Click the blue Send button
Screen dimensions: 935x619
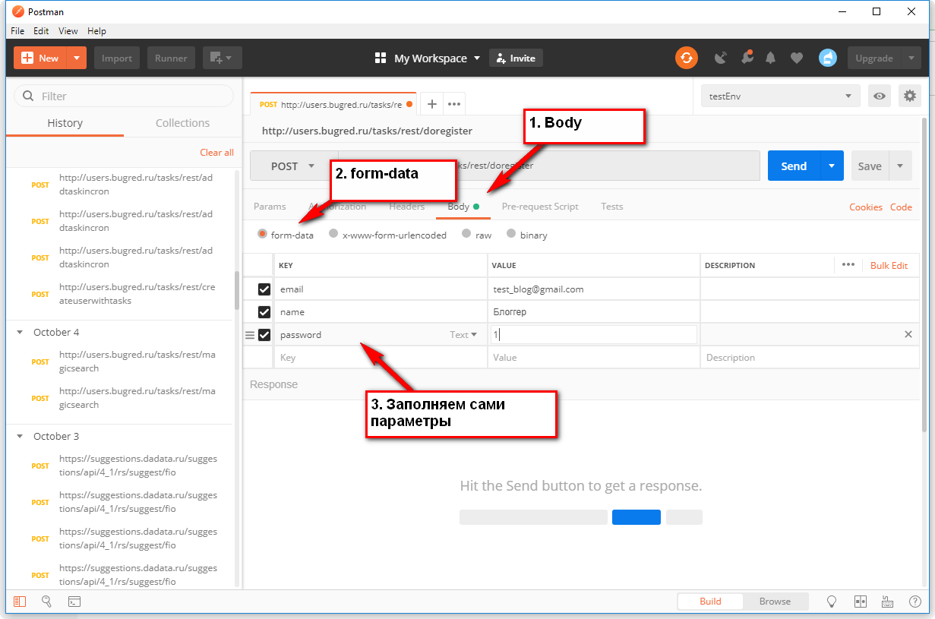click(794, 166)
